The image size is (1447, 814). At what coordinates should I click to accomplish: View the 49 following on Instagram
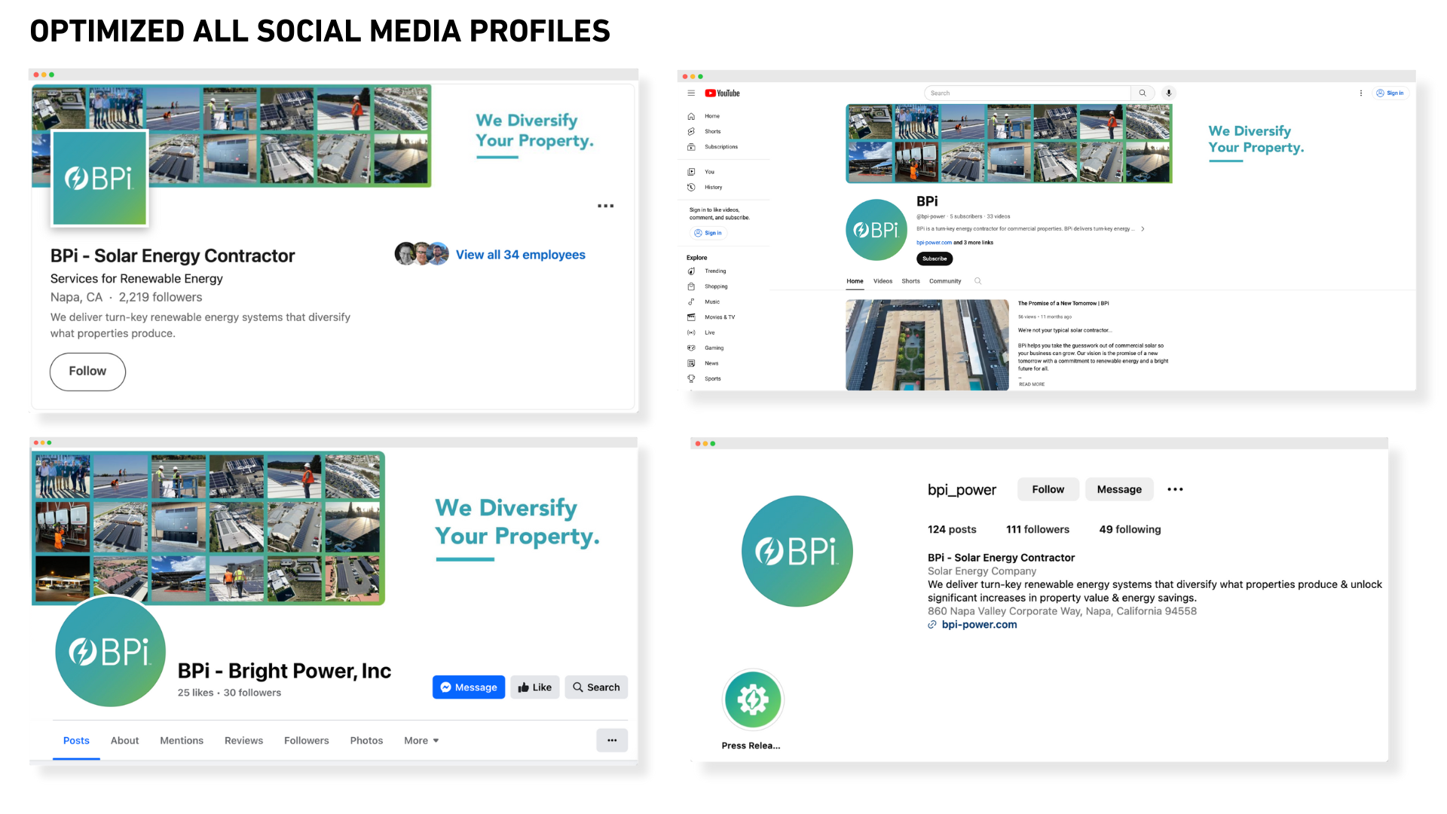tap(1130, 530)
